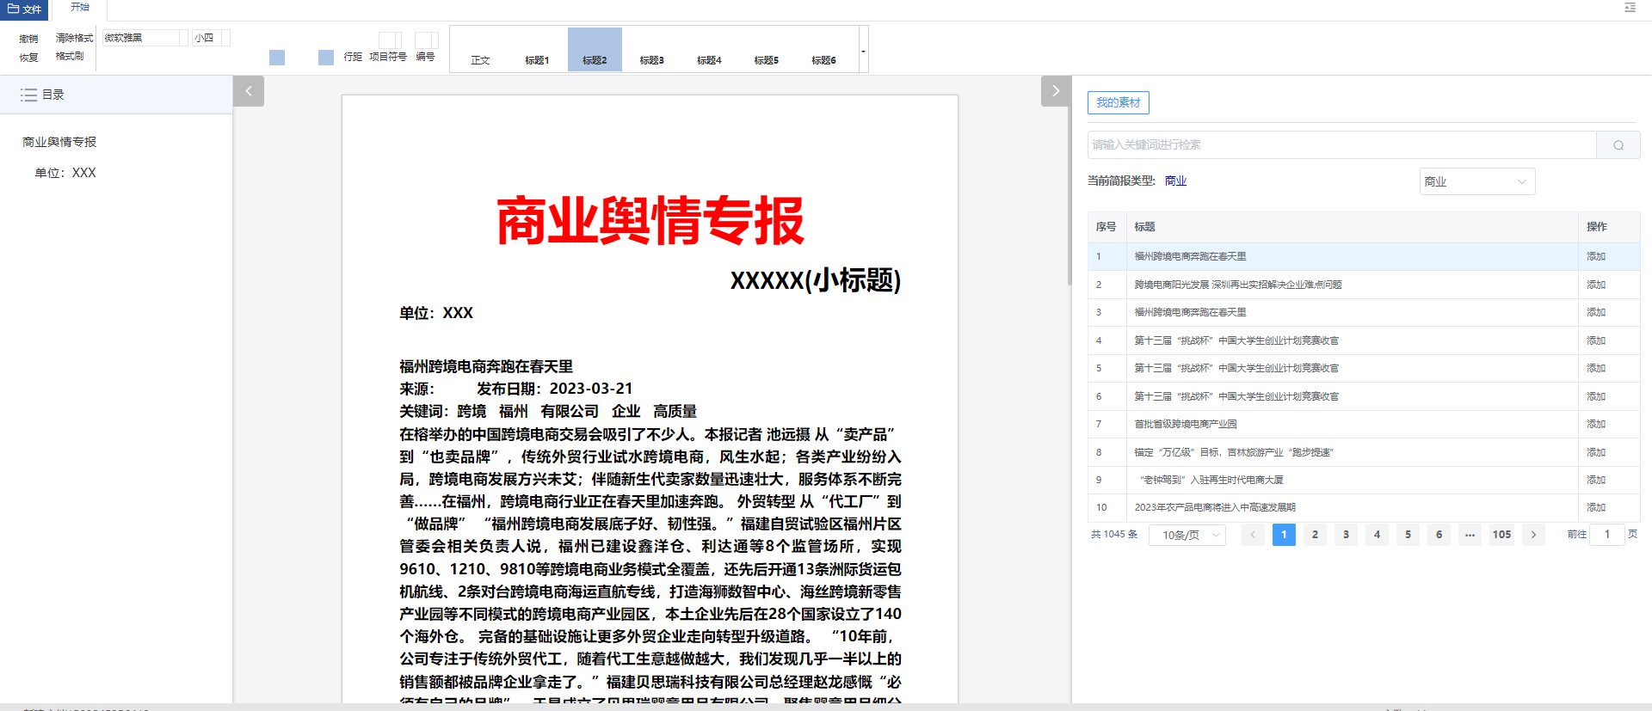The width and height of the screenshot is (1652, 711).
Task: Click the top-right ribbon options icon
Action: [1630, 8]
